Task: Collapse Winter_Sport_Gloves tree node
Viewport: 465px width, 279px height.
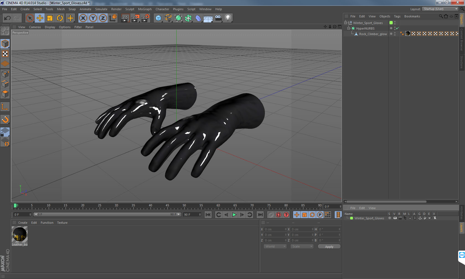Action: (346, 23)
